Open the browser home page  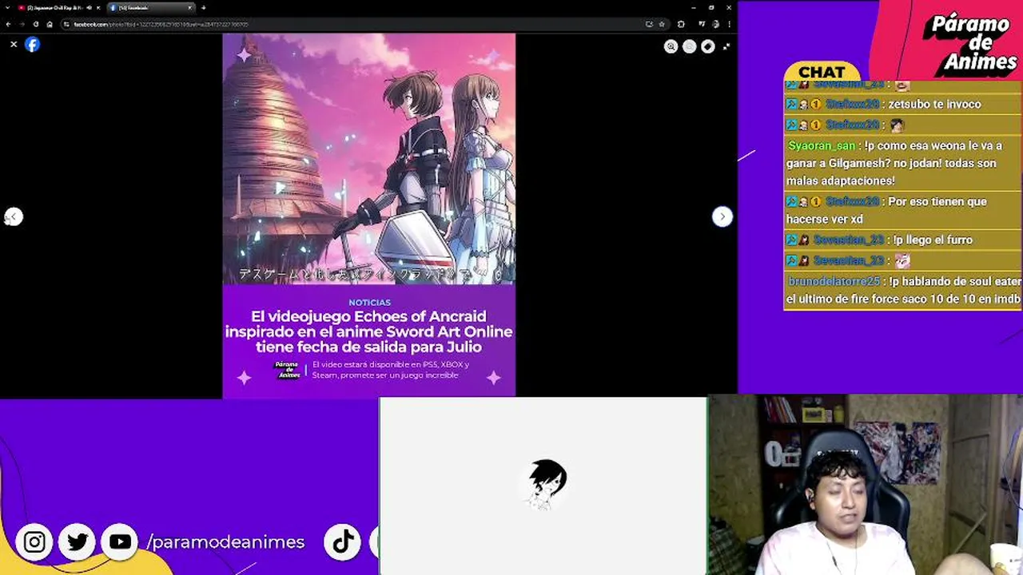point(50,24)
